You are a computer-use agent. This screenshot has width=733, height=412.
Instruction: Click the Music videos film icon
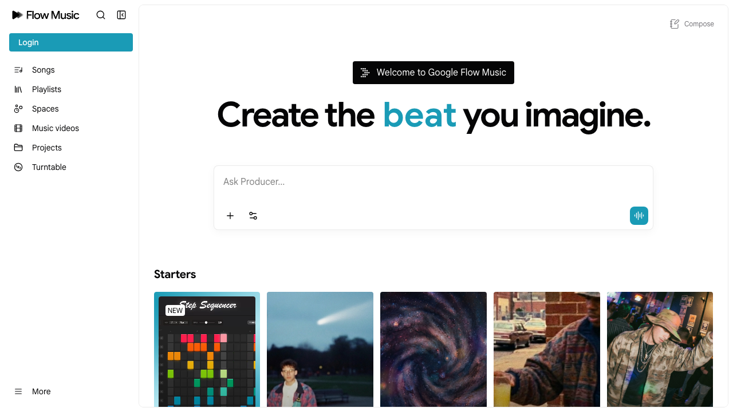(x=18, y=128)
